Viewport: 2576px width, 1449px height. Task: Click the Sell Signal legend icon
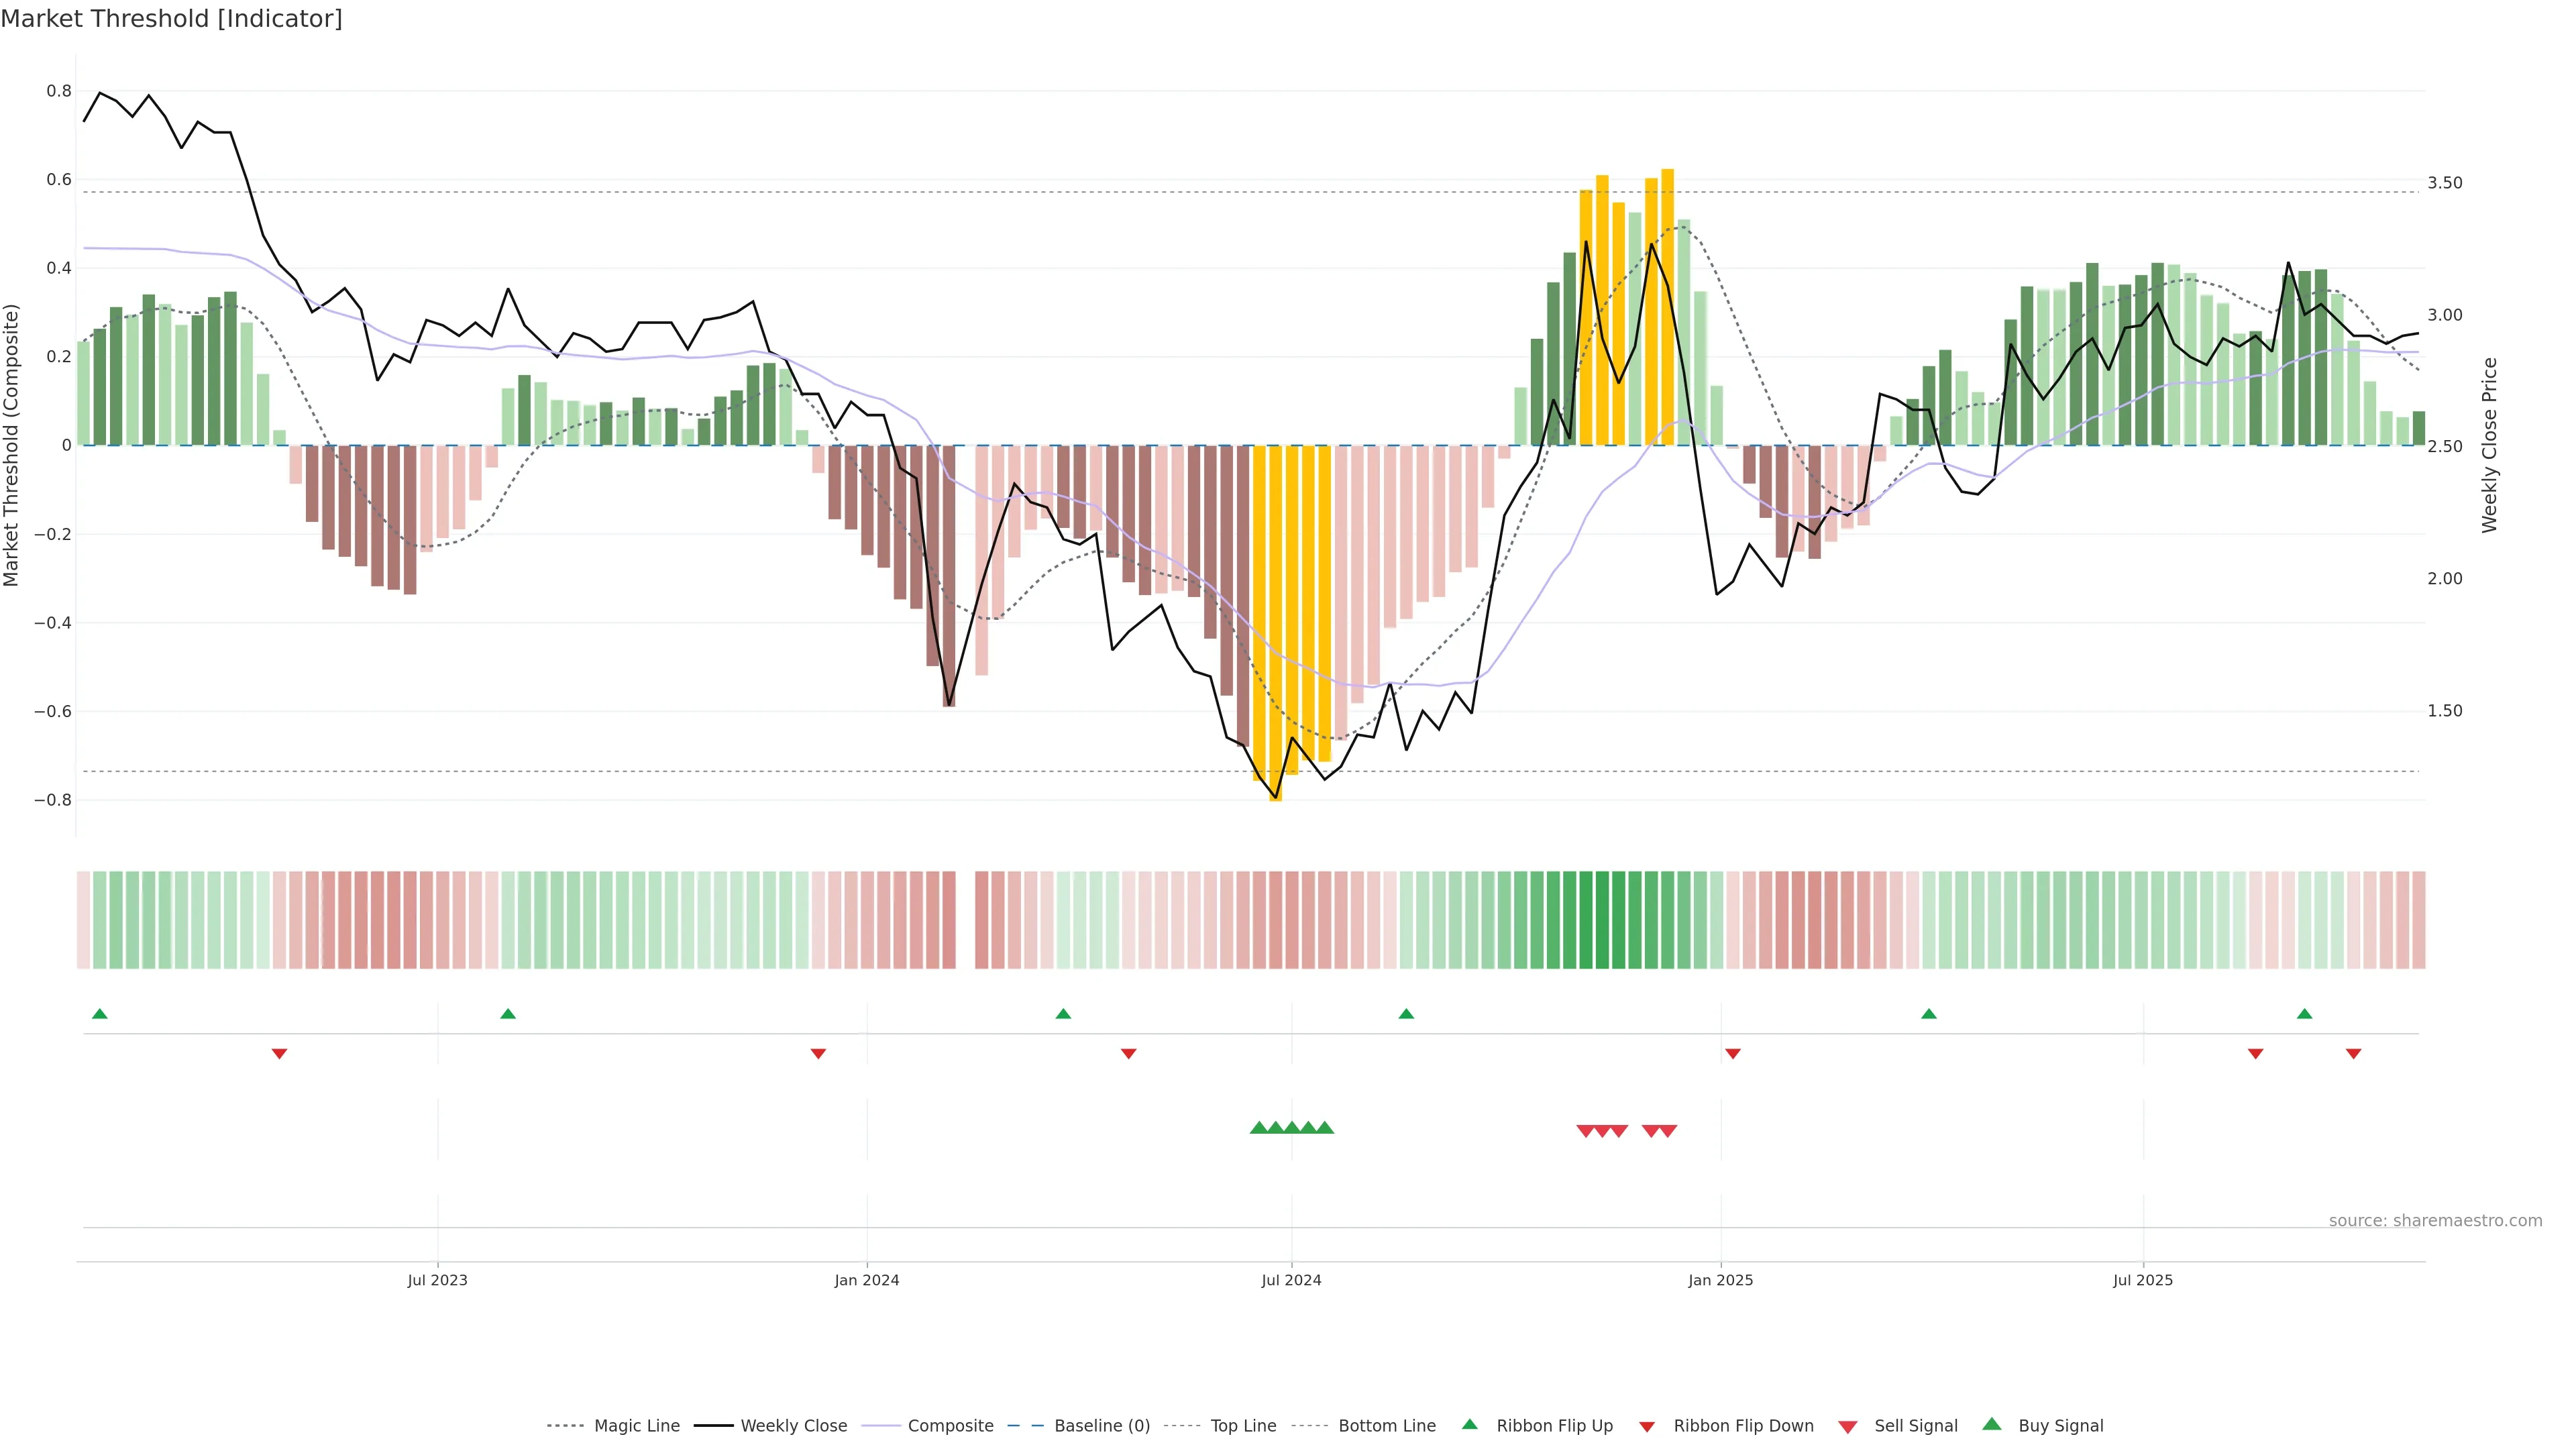(1848, 1427)
